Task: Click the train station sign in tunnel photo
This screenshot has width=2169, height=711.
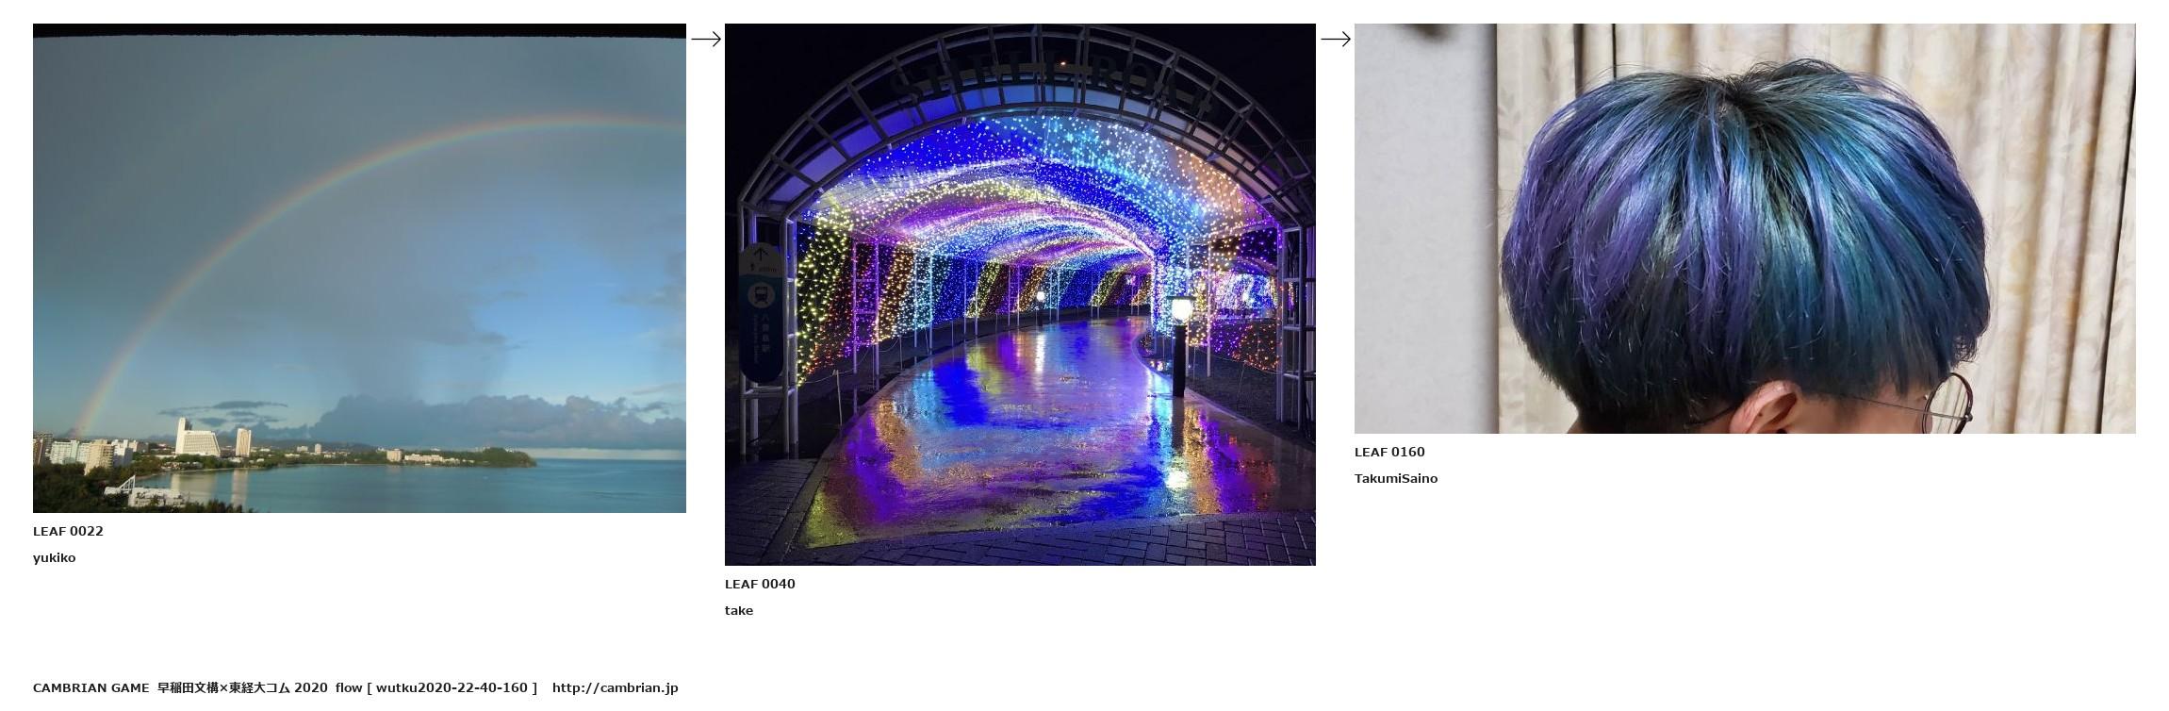Action: [x=761, y=312]
